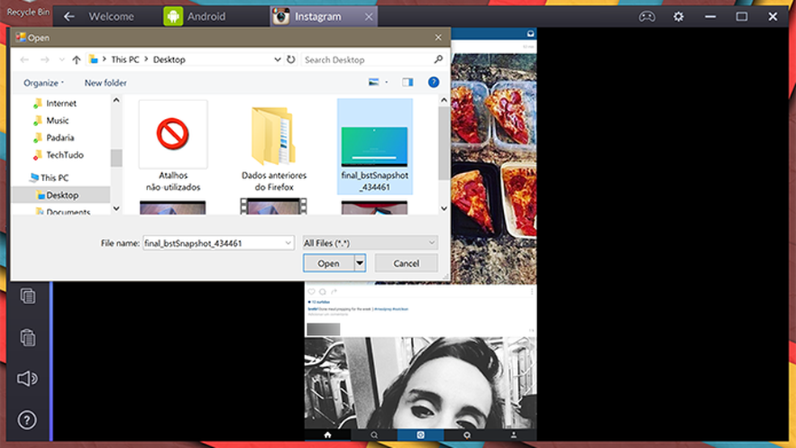Select Dados anteriores do Firefox folder
This screenshot has height=448, width=796.
[273, 146]
